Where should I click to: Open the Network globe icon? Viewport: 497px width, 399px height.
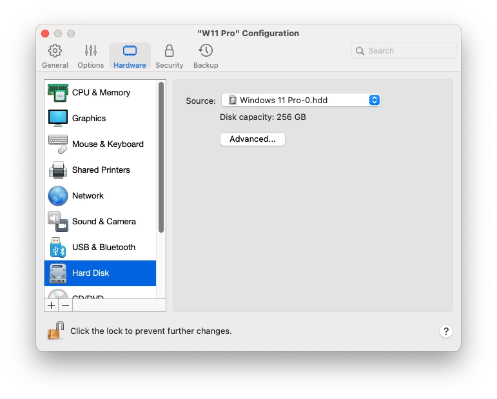coord(57,196)
